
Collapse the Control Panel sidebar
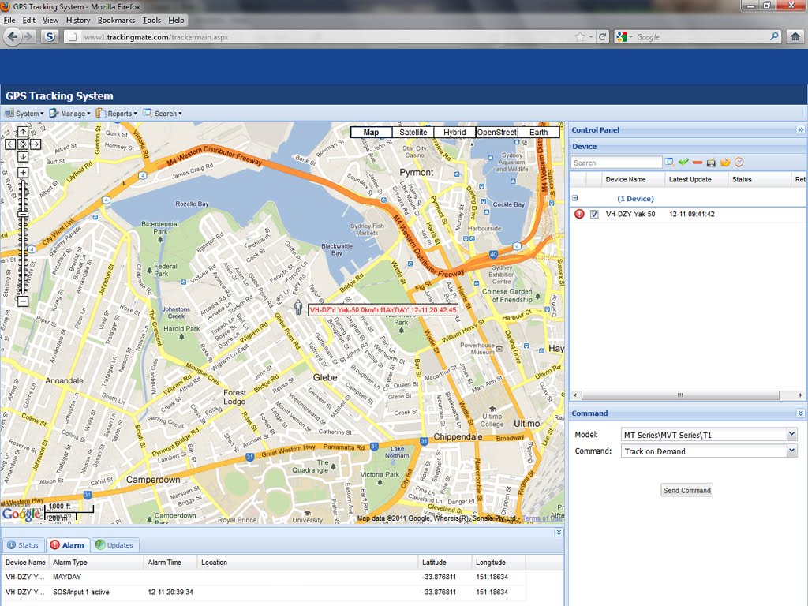(x=800, y=130)
